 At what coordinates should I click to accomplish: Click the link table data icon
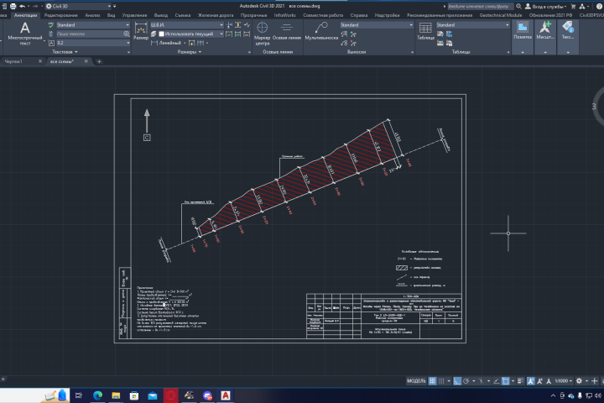(449, 34)
